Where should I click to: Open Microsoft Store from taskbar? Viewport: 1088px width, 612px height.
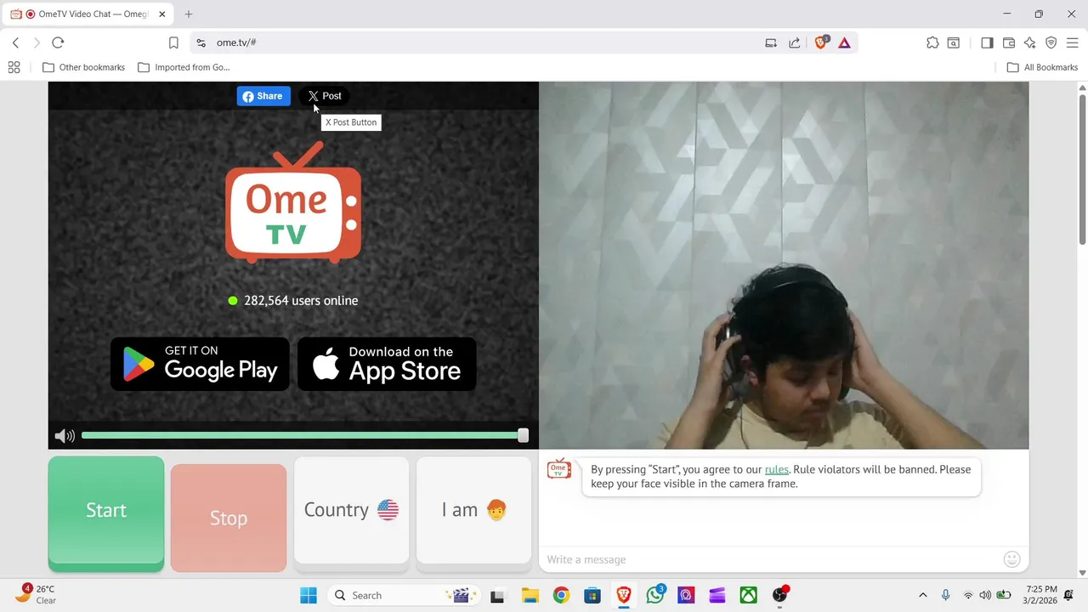[592, 595]
